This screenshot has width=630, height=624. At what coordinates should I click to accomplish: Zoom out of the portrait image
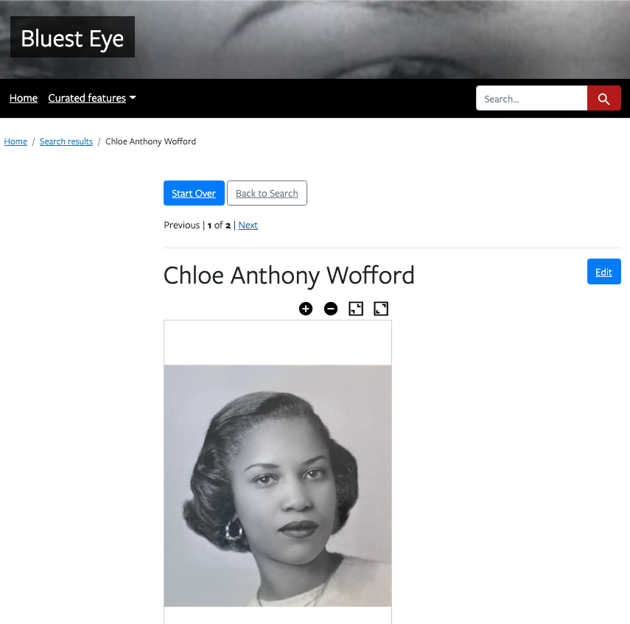[331, 309]
